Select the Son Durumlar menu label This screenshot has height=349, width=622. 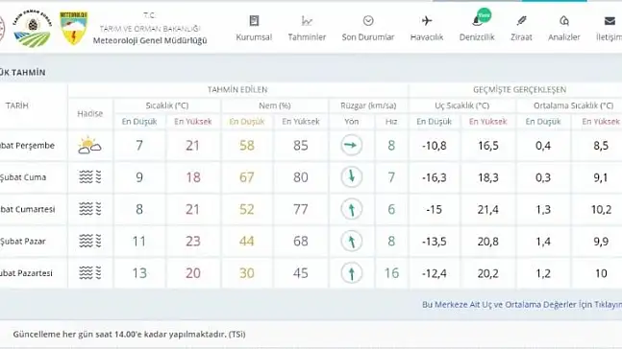368,37
